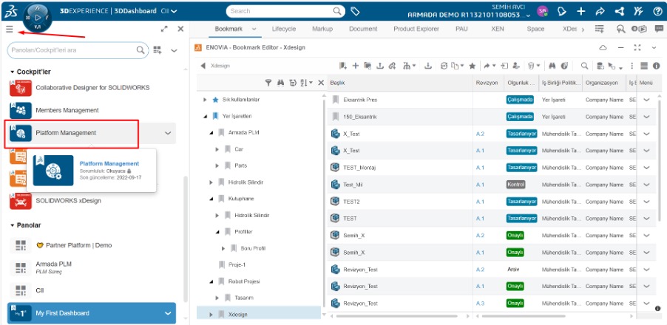667x325 pixels.
Task: Collapse the Kutuphane tree node
Action: (211, 199)
